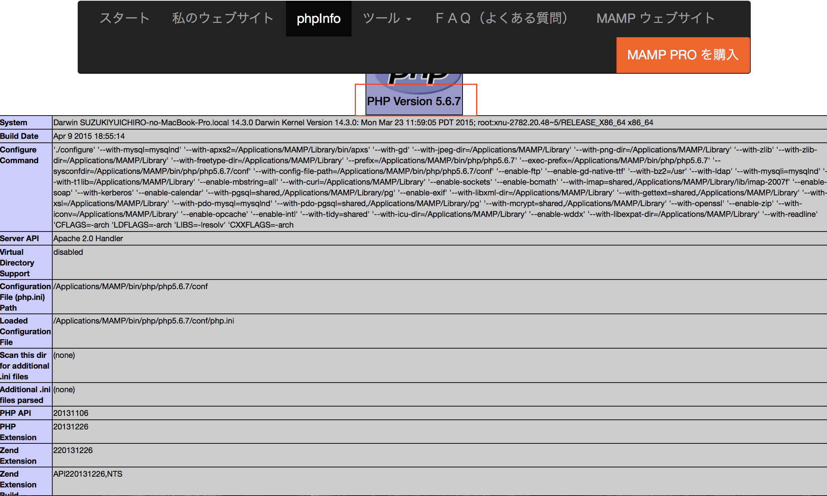Click the ツール dropdown caret arrow
The image size is (827, 496).
pos(409,20)
